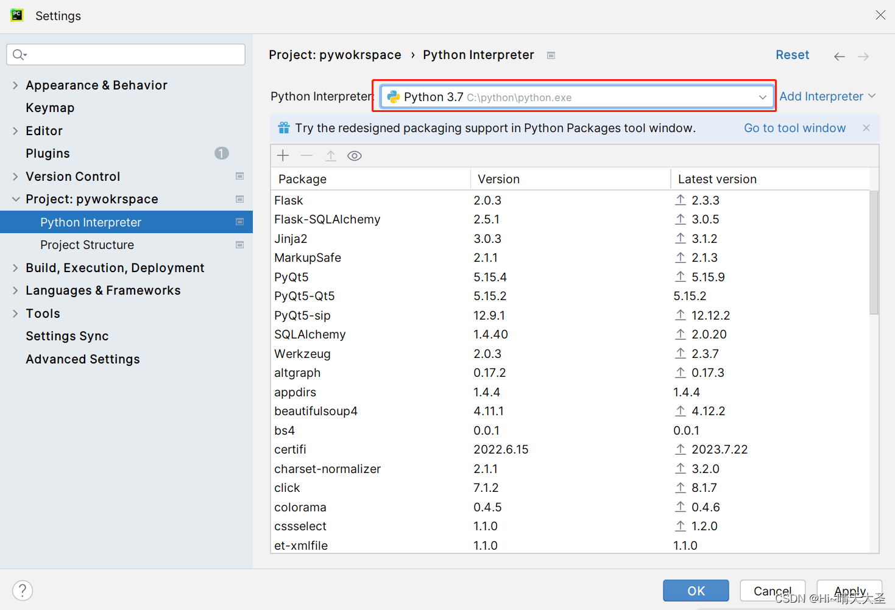Expand the Version Control section
Viewport: 895px width, 610px height.
coord(15,177)
